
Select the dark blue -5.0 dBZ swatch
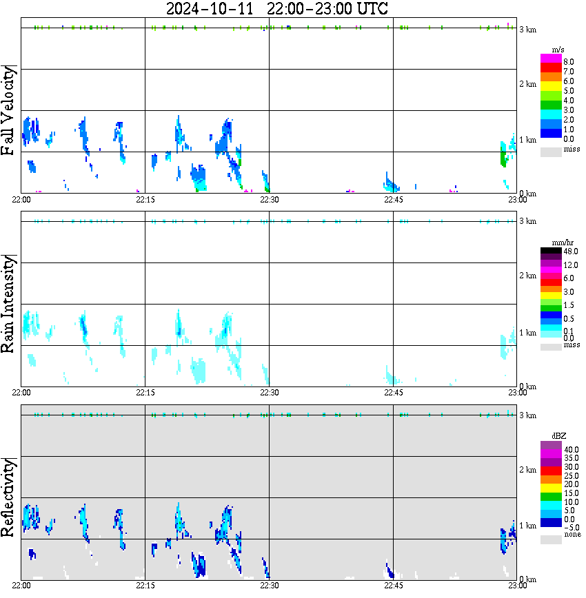551,523
